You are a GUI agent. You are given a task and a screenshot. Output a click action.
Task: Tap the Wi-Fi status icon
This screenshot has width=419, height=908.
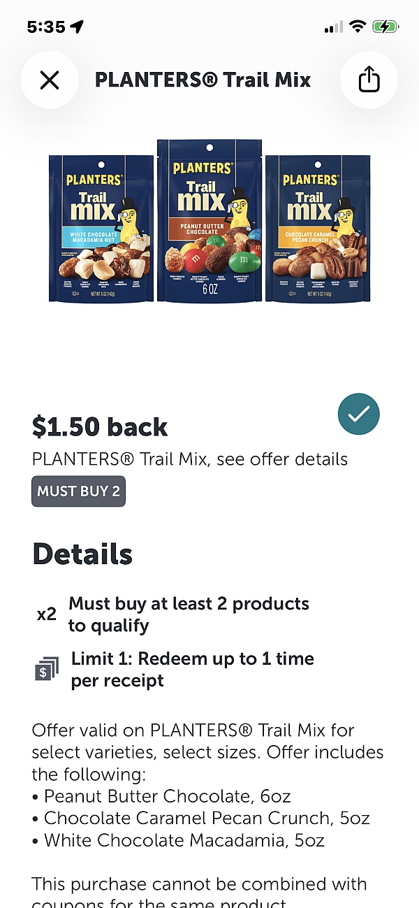[x=358, y=27]
